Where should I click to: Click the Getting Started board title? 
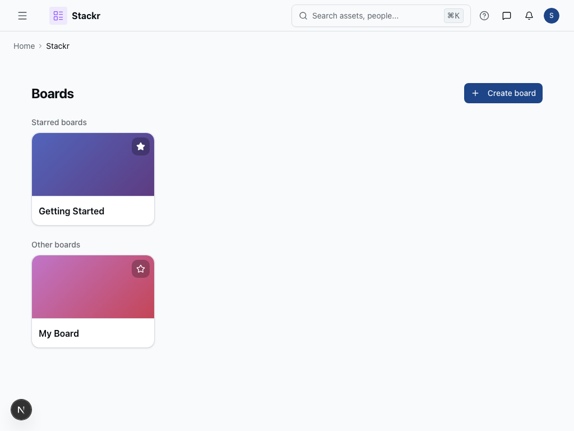click(72, 211)
